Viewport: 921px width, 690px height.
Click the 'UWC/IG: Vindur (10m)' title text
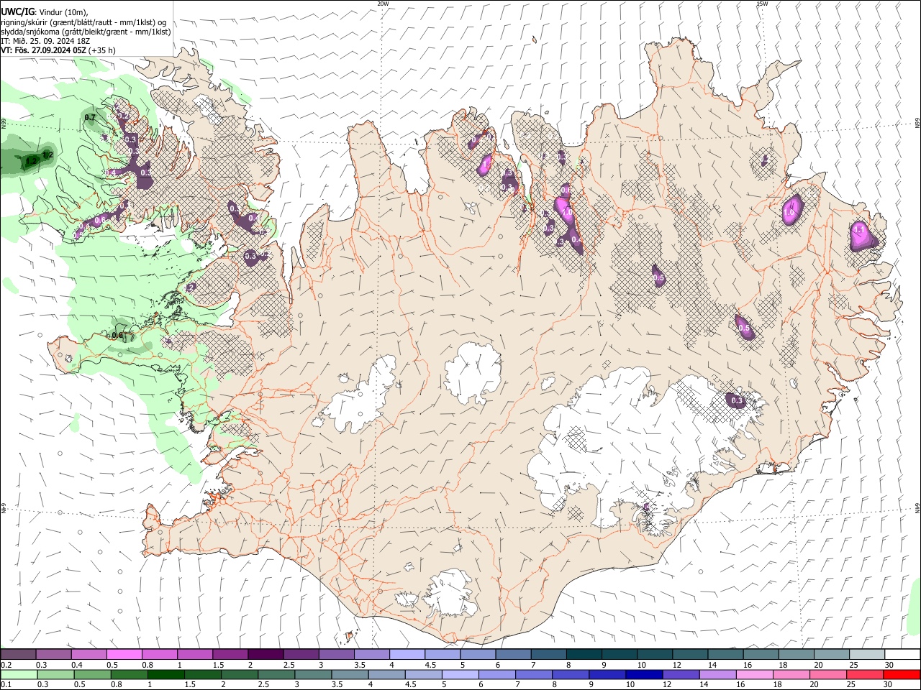(45, 11)
